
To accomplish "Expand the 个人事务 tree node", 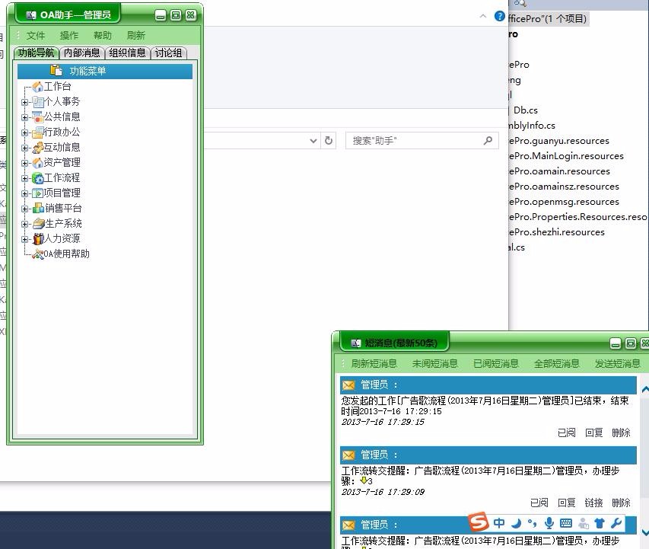I will pyautogui.click(x=24, y=101).
